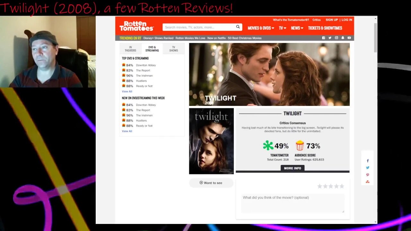Rate the movie three stars
The width and height of the screenshot is (411, 231).
click(x=331, y=186)
